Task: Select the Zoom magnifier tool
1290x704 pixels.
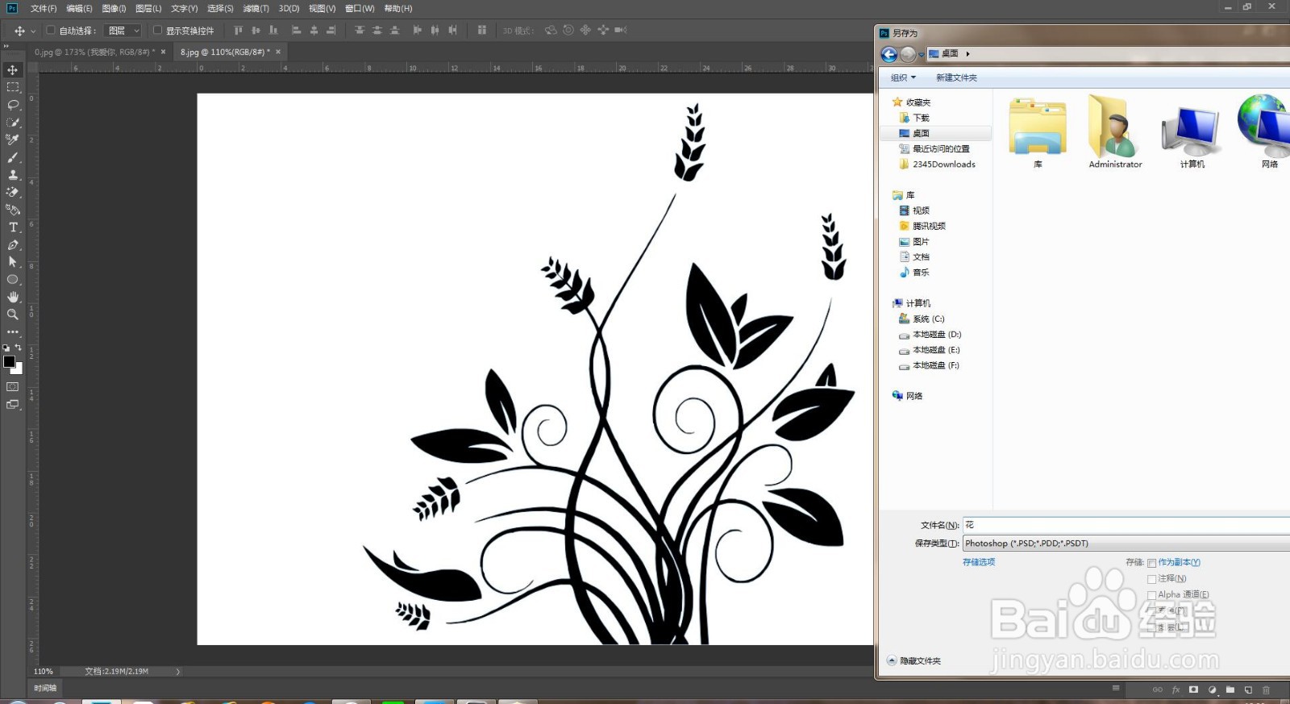Action: point(13,315)
